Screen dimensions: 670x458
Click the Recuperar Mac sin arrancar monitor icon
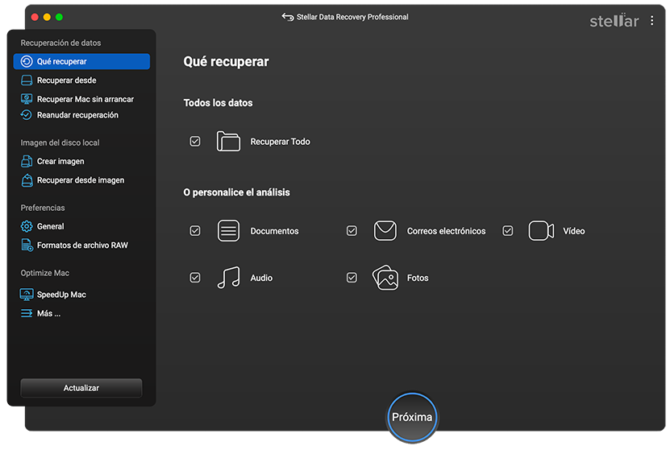click(27, 99)
